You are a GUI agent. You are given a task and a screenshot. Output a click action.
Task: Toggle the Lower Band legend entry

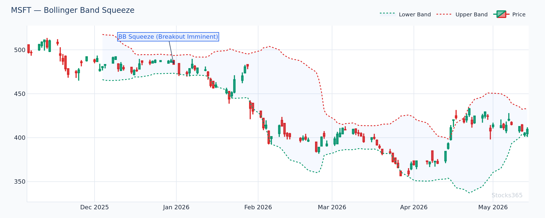tap(405, 14)
